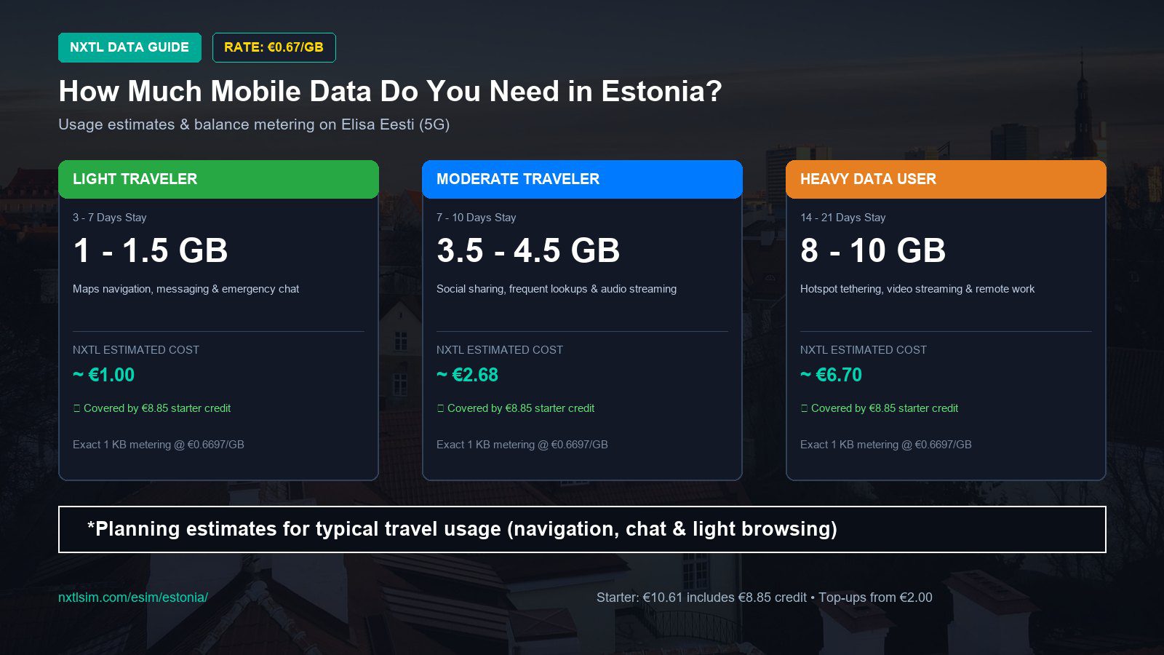The height and width of the screenshot is (655, 1164).
Task: Click NXTL ESTIMATED COST label in Light Traveler card
Action: click(136, 350)
